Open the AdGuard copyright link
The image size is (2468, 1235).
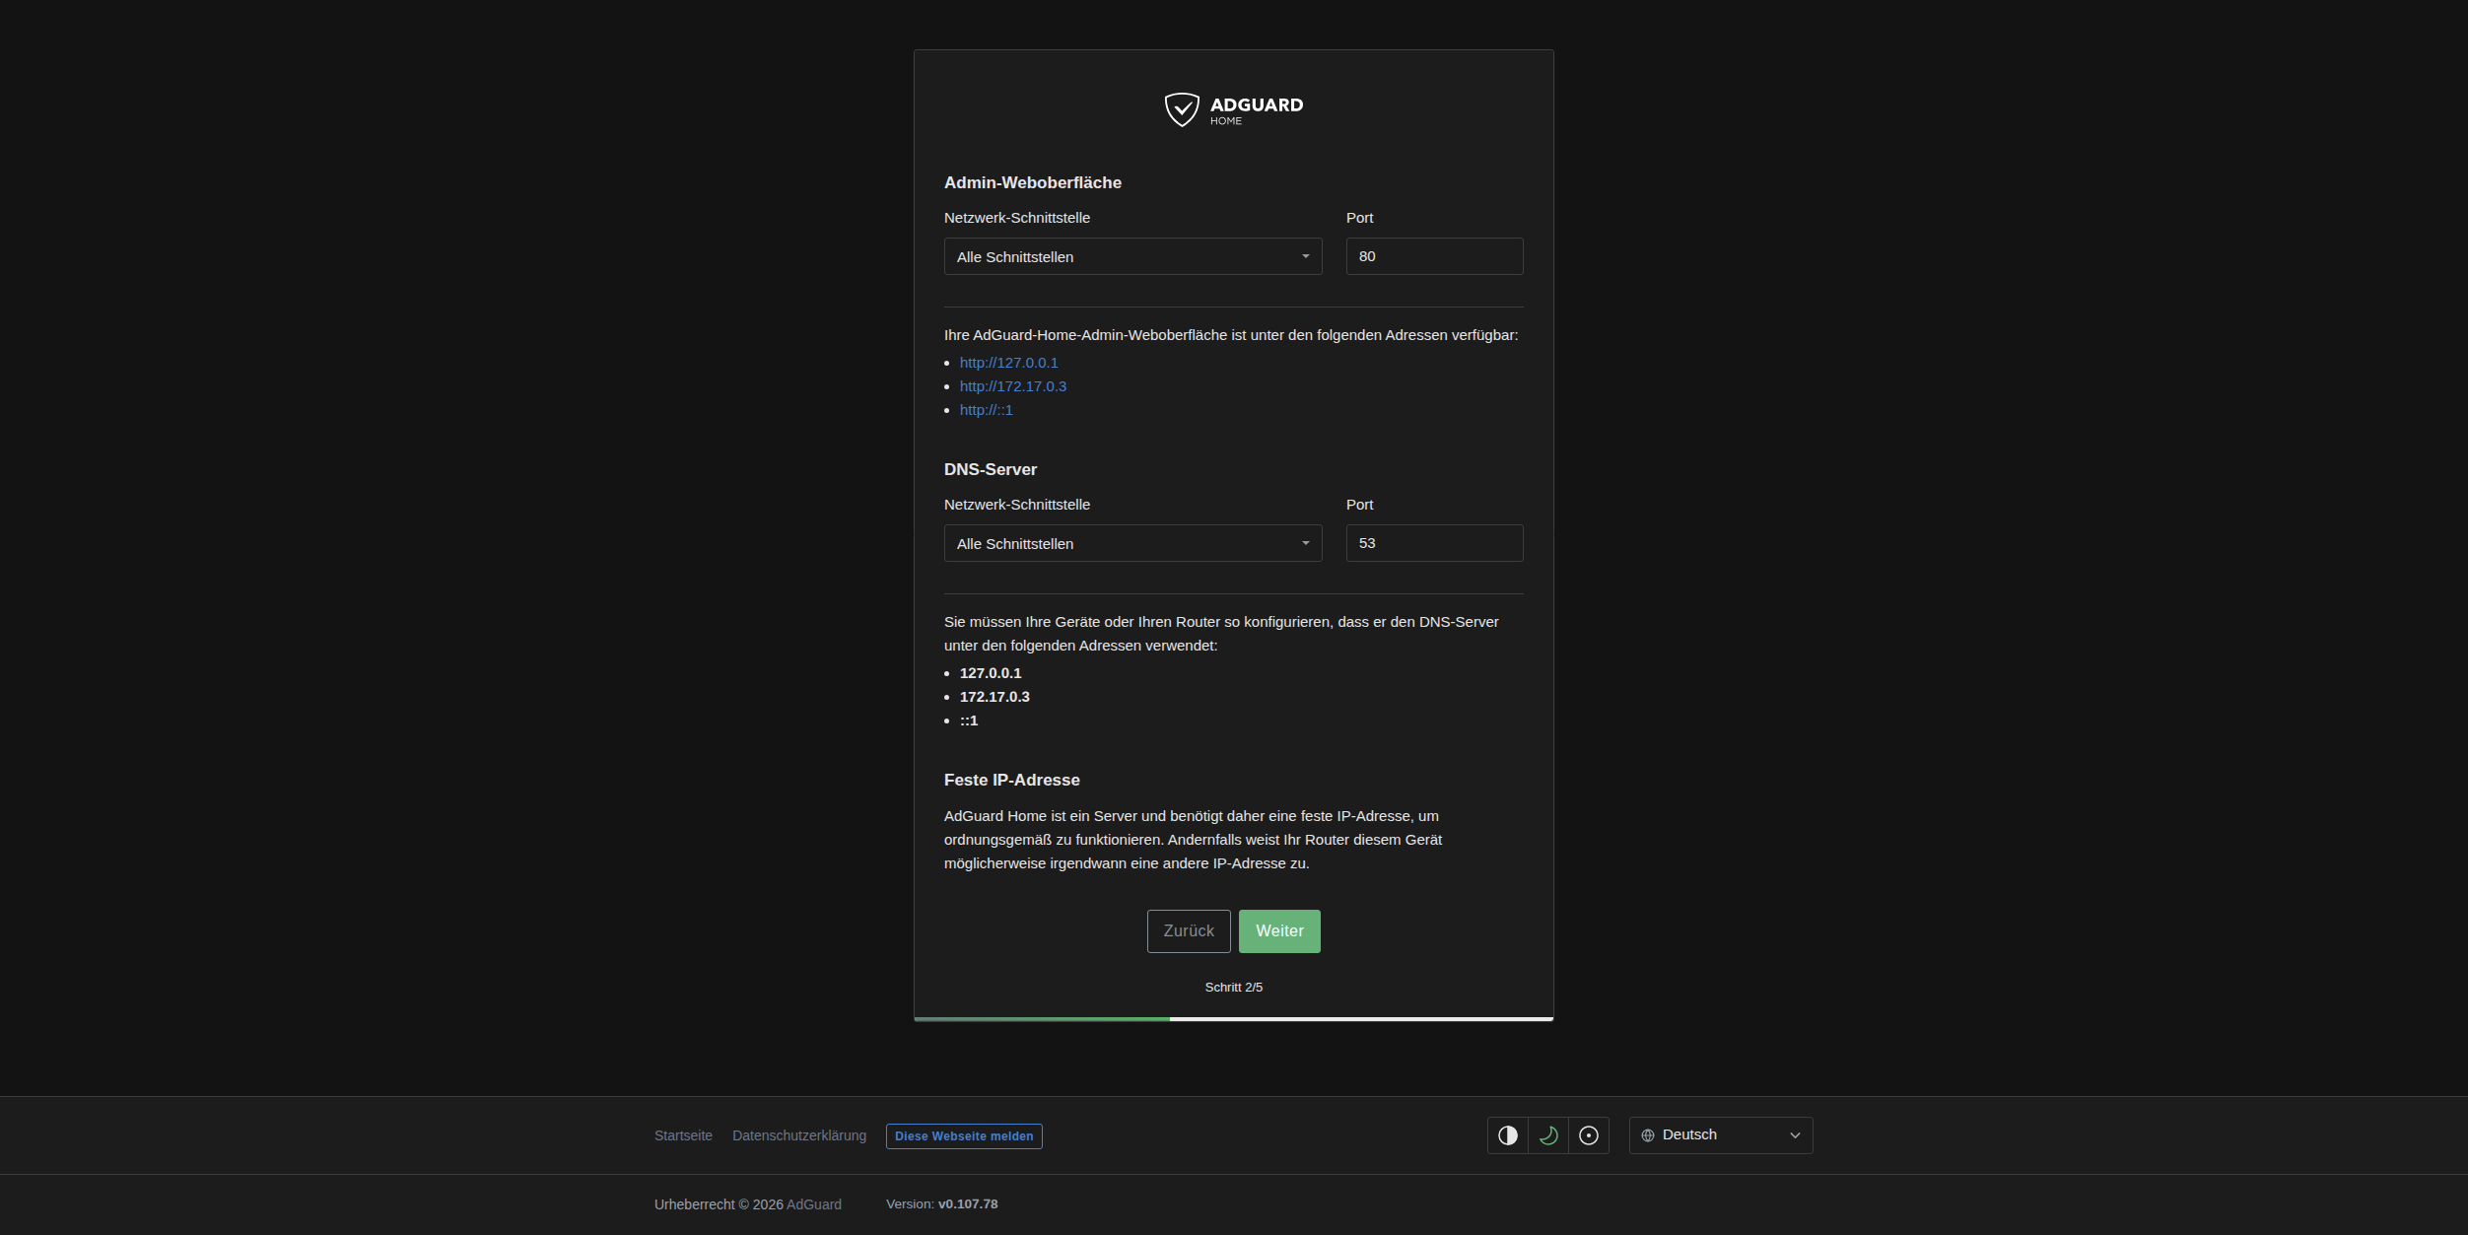[x=814, y=1204]
